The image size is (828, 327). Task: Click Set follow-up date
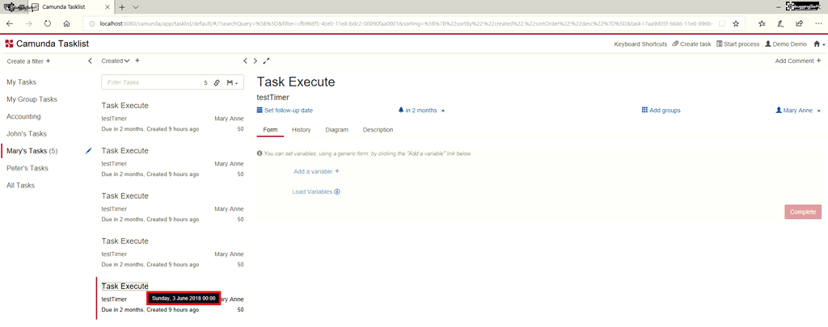[x=285, y=111]
